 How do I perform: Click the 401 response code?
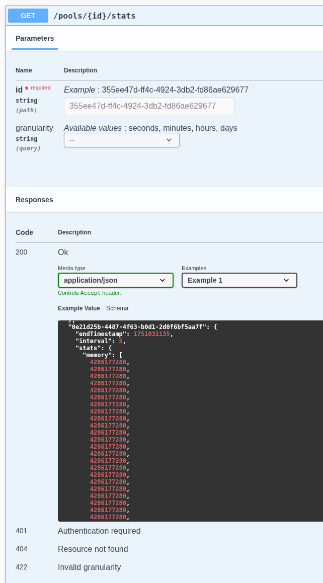coord(21,531)
